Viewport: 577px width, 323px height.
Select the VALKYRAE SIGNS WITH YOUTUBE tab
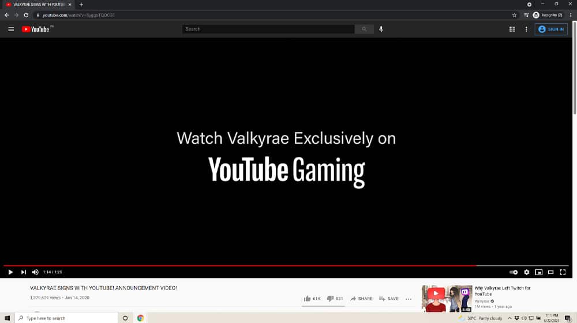tap(38, 5)
